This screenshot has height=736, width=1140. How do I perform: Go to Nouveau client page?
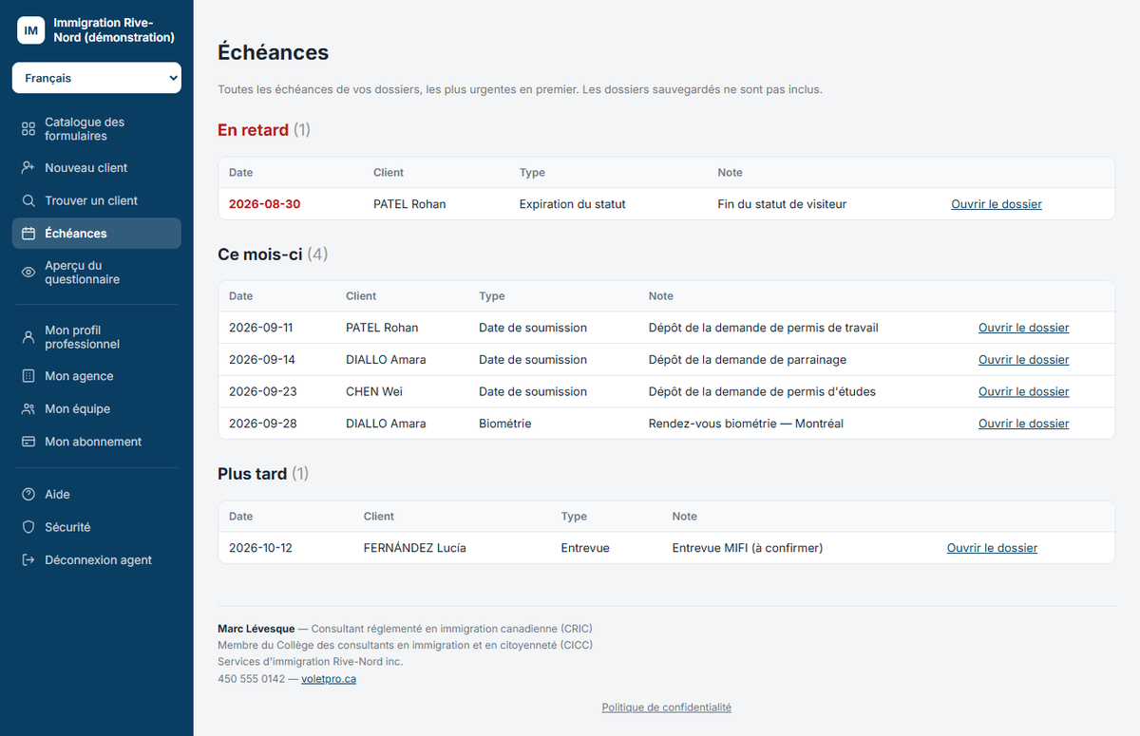click(x=97, y=168)
